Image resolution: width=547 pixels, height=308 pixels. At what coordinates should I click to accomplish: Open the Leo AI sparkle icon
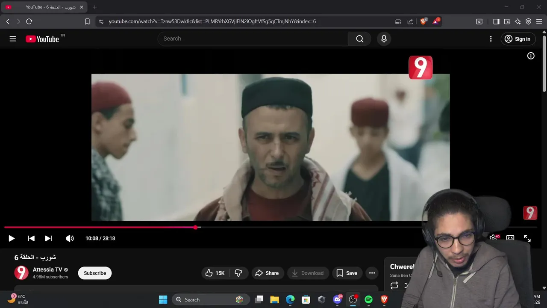point(518,21)
